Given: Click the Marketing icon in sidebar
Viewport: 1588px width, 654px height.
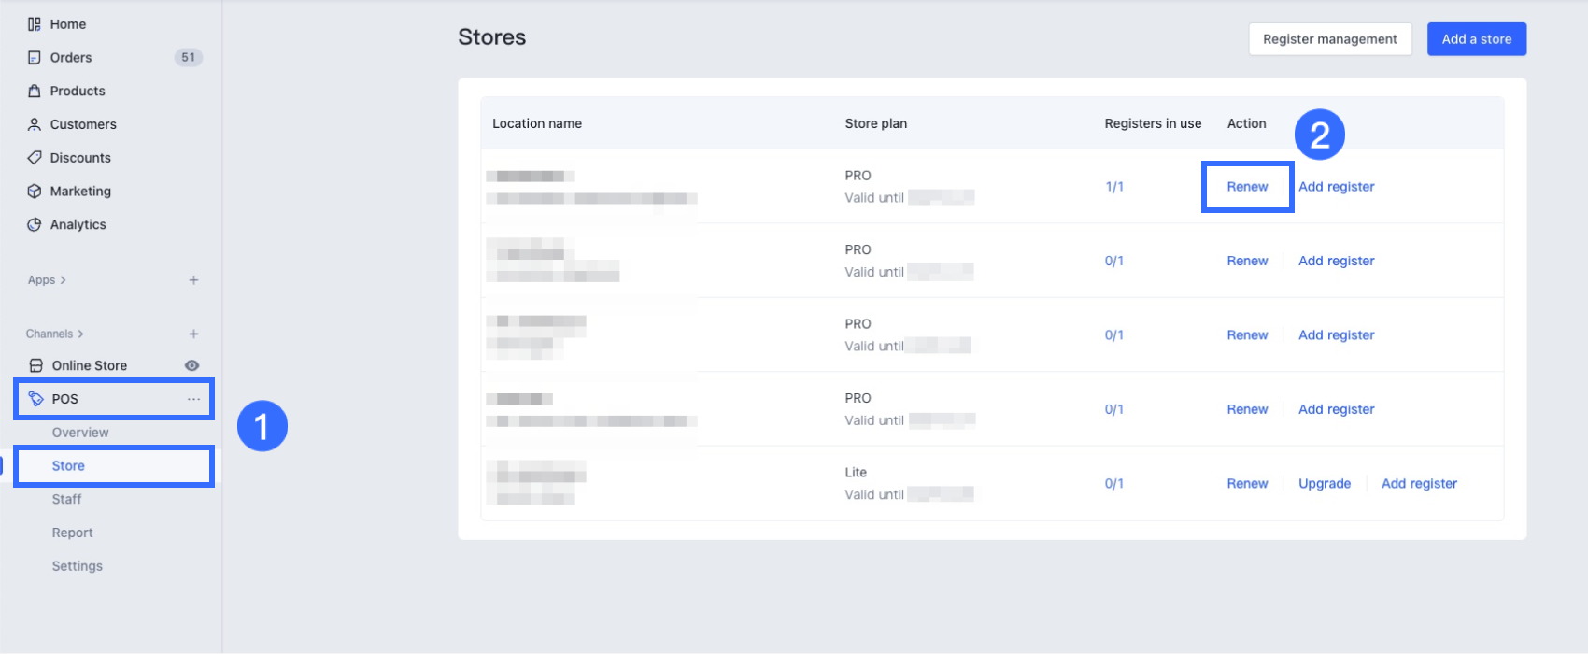Looking at the screenshot, I should (35, 192).
